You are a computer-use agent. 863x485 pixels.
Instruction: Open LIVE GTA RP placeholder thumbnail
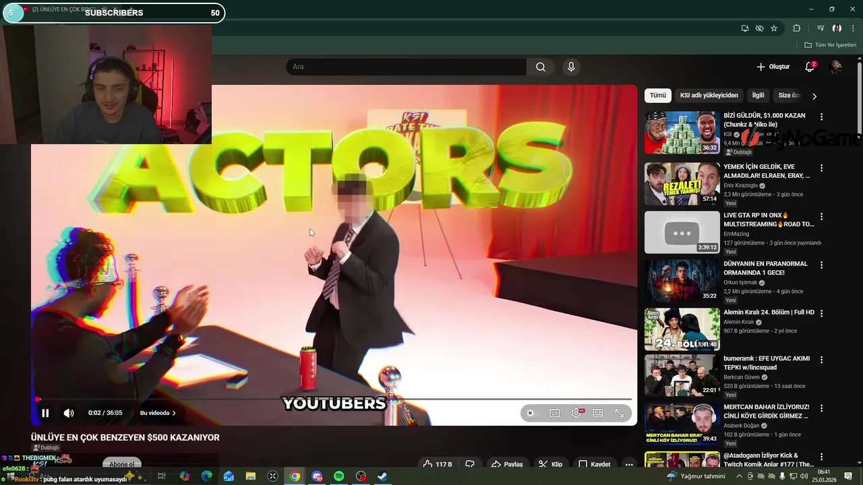(x=682, y=232)
